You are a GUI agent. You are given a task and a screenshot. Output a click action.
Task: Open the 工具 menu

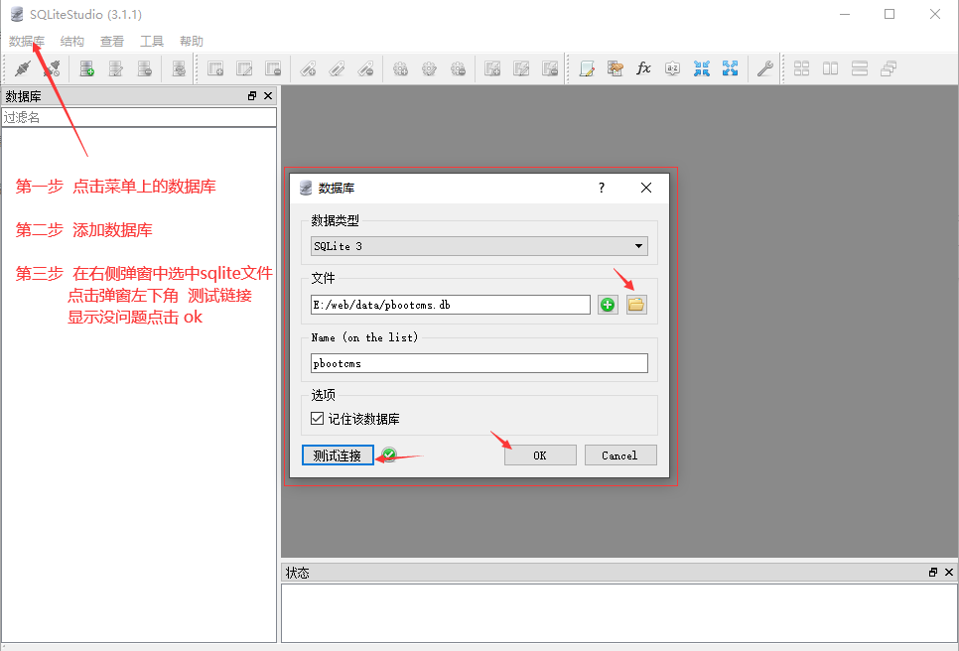(152, 41)
